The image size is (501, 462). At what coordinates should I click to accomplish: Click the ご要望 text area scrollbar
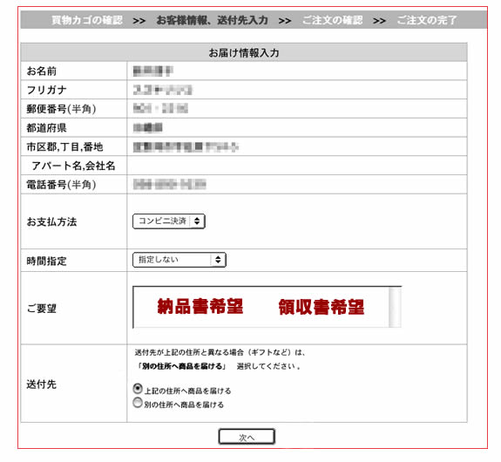click(x=395, y=307)
